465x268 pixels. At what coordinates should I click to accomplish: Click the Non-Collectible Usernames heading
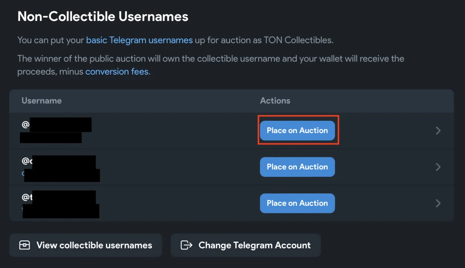103,17
